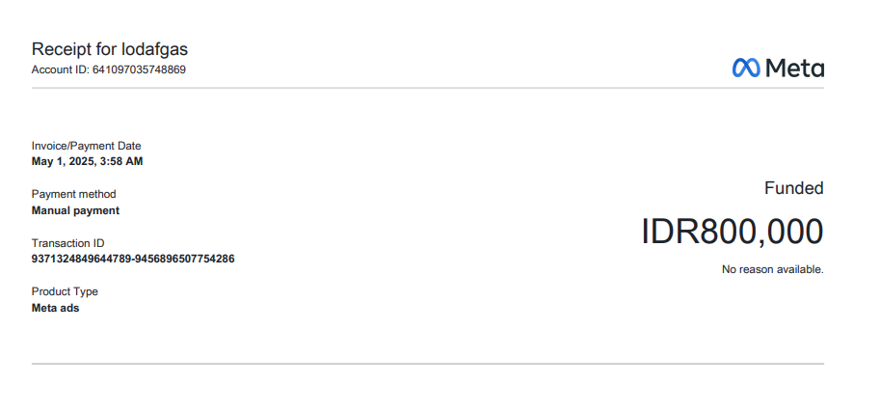Click the Payment method label
The height and width of the screenshot is (412, 880).
click(x=73, y=194)
